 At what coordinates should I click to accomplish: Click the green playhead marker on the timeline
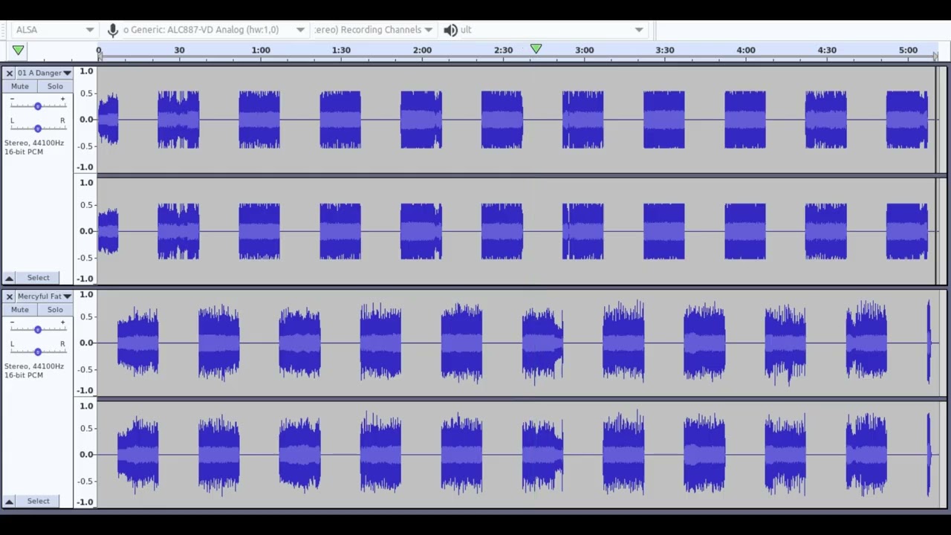tap(536, 49)
